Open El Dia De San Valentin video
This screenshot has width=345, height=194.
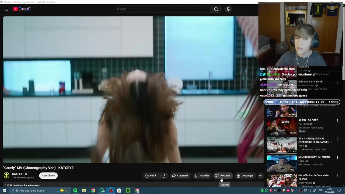(x=311, y=82)
